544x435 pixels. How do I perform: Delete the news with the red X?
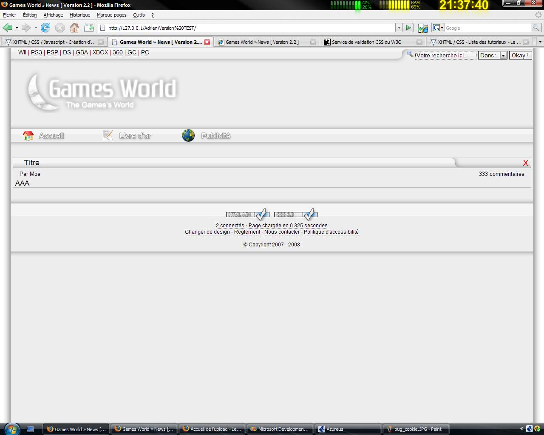(525, 163)
